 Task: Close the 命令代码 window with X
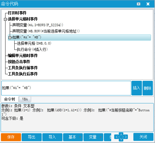[x=148, y=4]
